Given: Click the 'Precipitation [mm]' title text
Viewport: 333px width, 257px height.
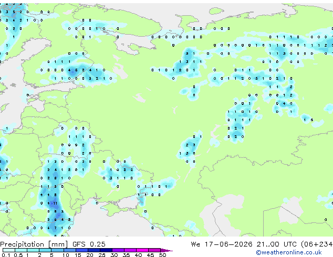Looking at the screenshot, I should [34, 244].
